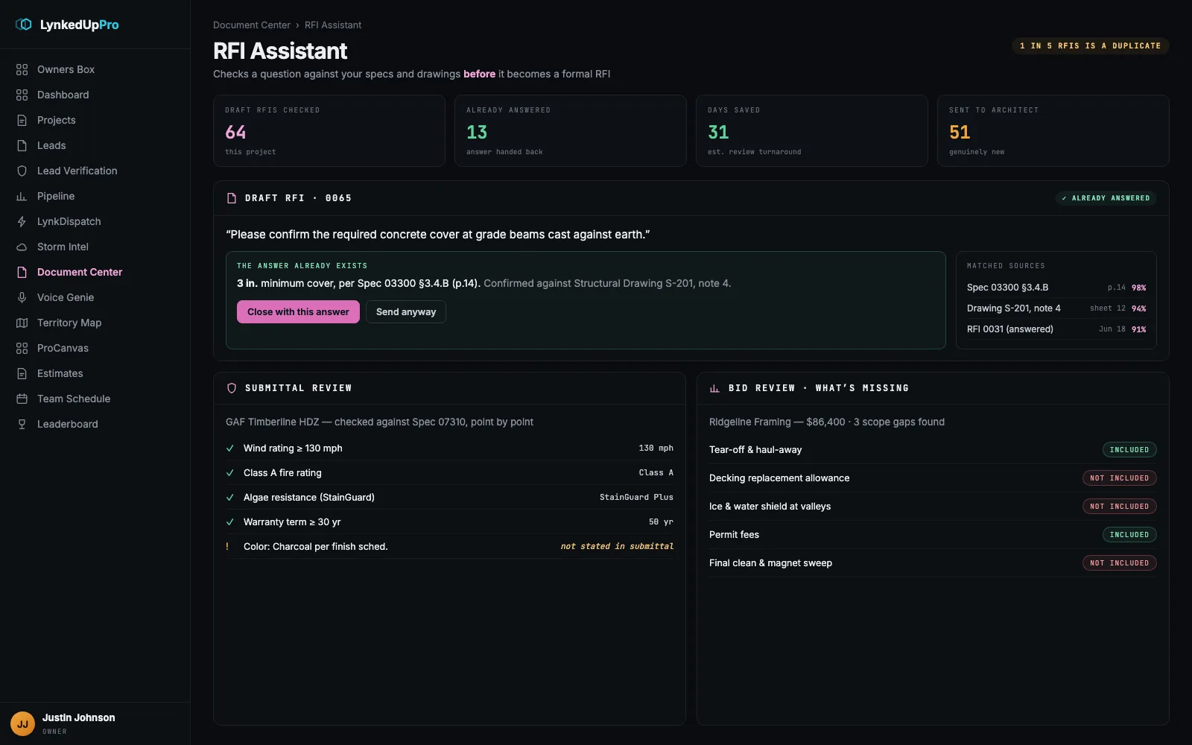Image resolution: width=1192 pixels, height=745 pixels.
Task: Open Lead Verification shield icon
Action: point(22,171)
